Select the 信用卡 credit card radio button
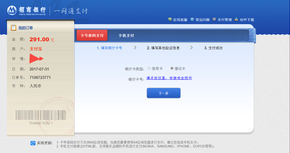 point(149,68)
